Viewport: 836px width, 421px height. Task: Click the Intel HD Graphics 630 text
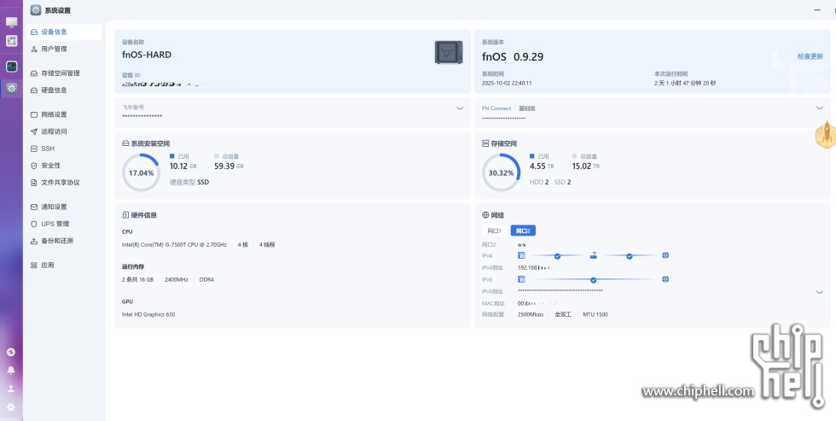point(148,315)
